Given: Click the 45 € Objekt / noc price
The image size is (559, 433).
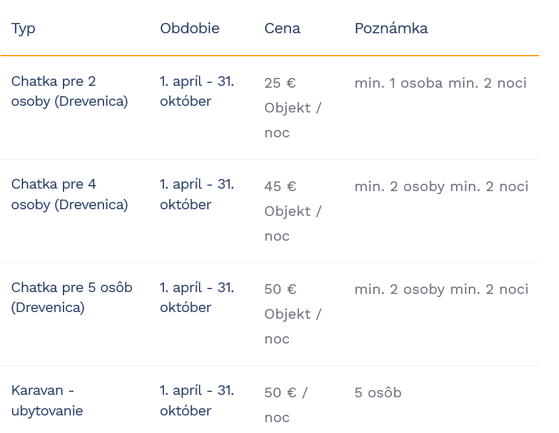Looking at the screenshot, I should [x=293, y=211].
